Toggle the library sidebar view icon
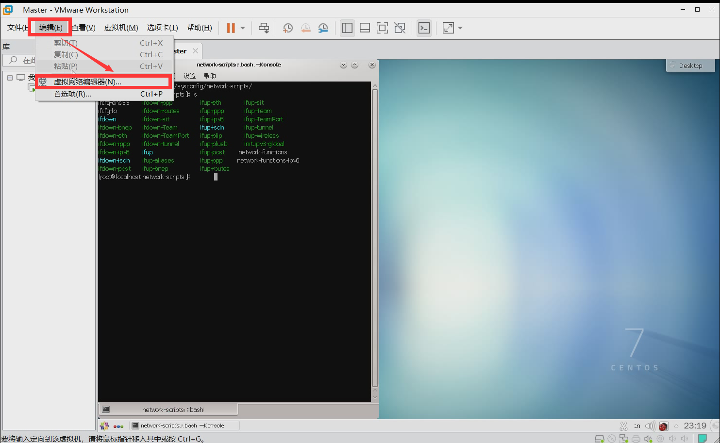720x443 pixels. coord(347,28)
